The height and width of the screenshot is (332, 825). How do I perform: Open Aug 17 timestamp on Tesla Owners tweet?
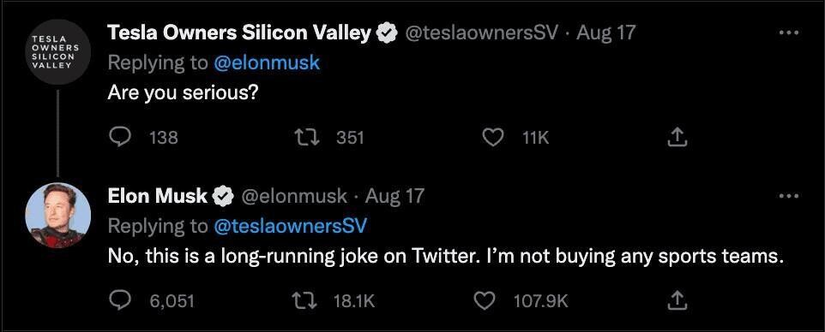[606, 33]
